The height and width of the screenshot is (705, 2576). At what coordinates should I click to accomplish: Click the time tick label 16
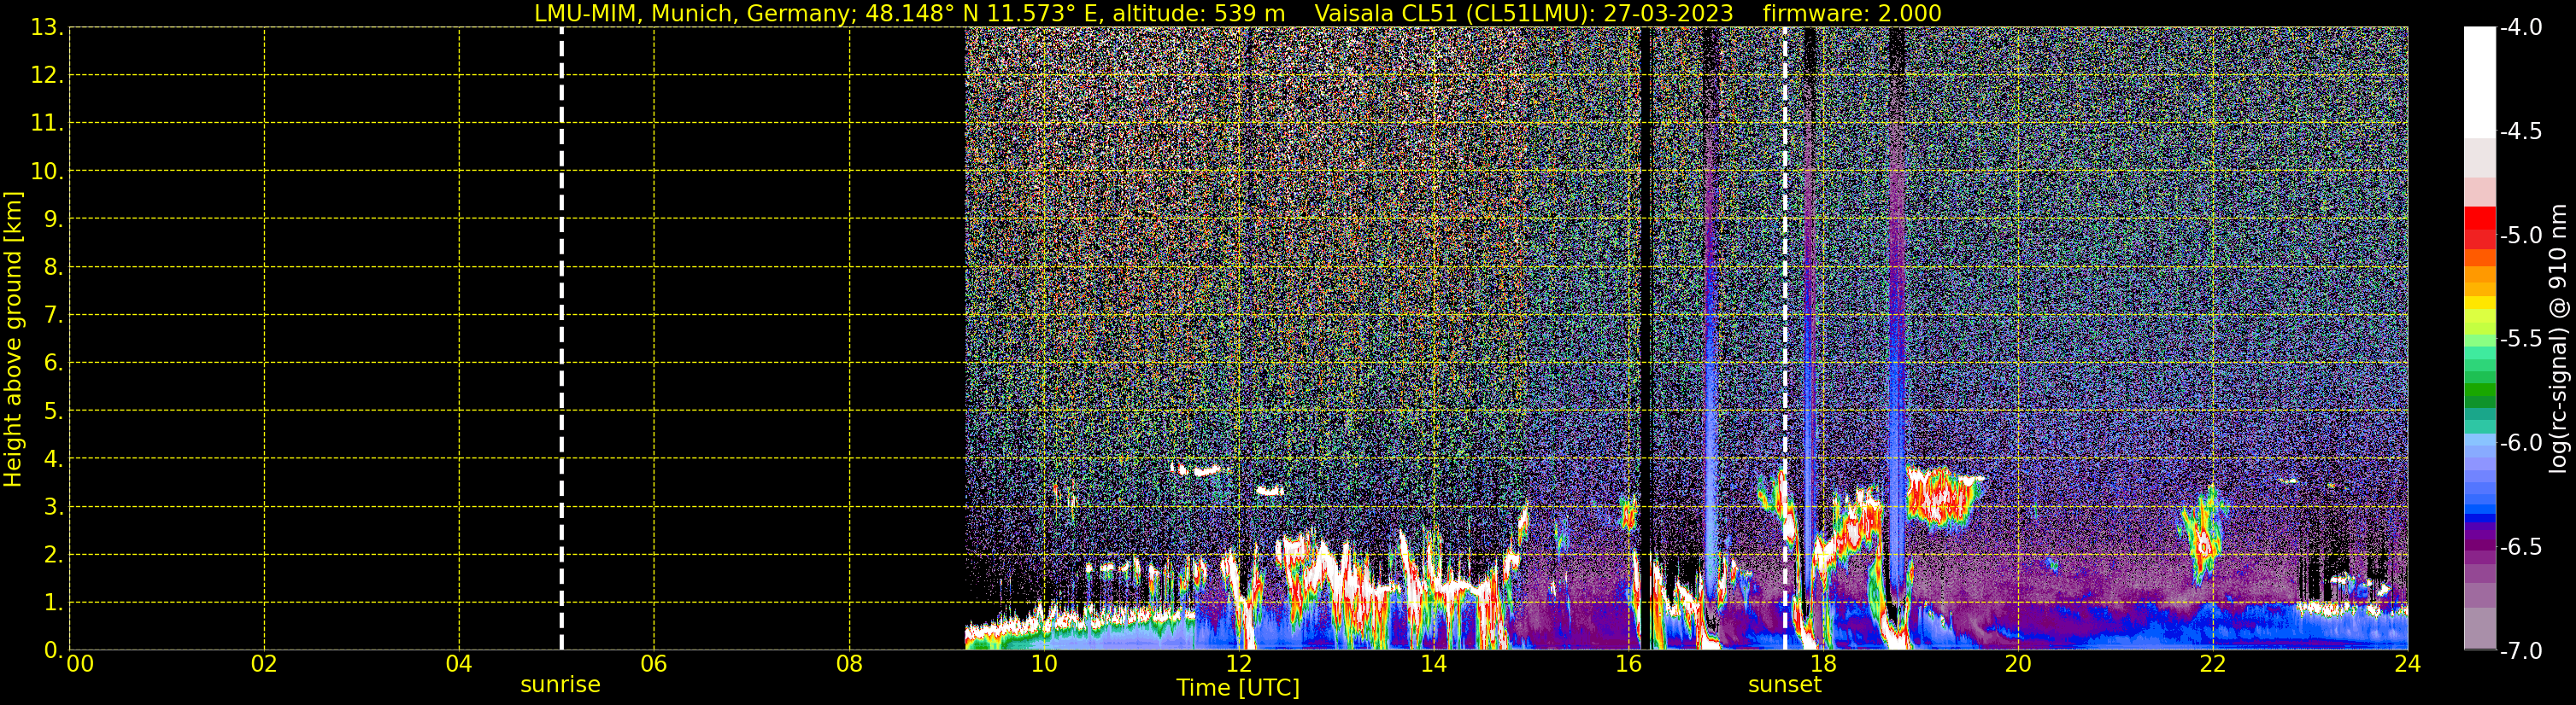(x=1628, y=664)
